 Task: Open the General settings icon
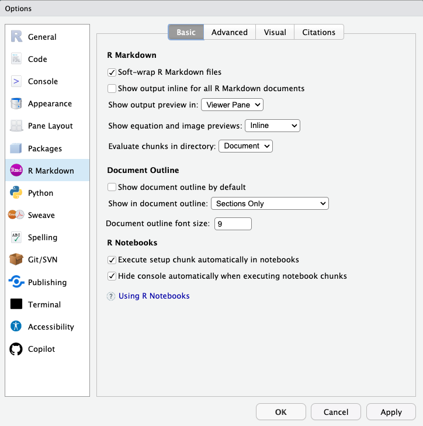coord(16,36)
